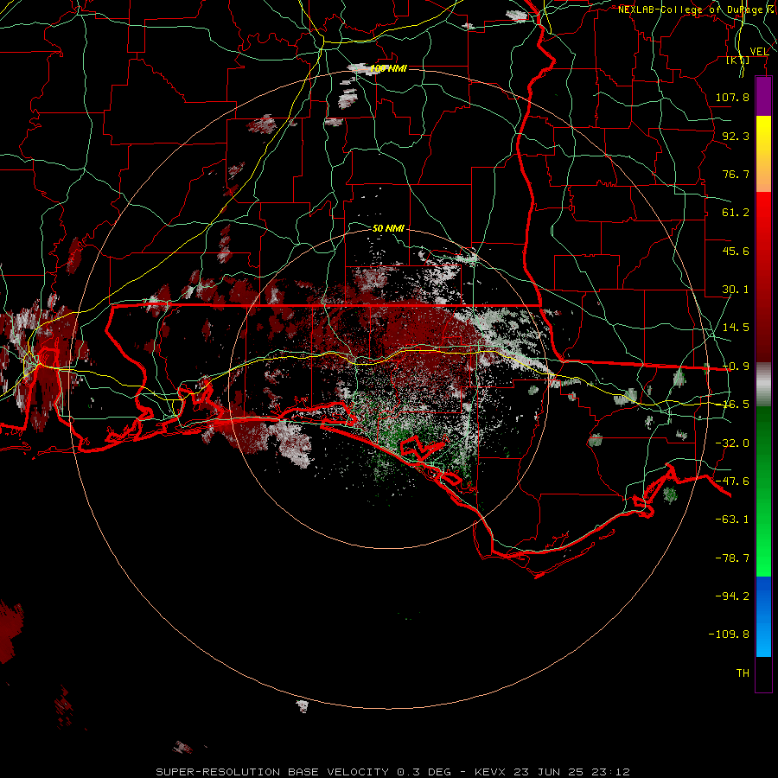
Task: Pick the dark blue segment of velocity scale
Action: 763,596
